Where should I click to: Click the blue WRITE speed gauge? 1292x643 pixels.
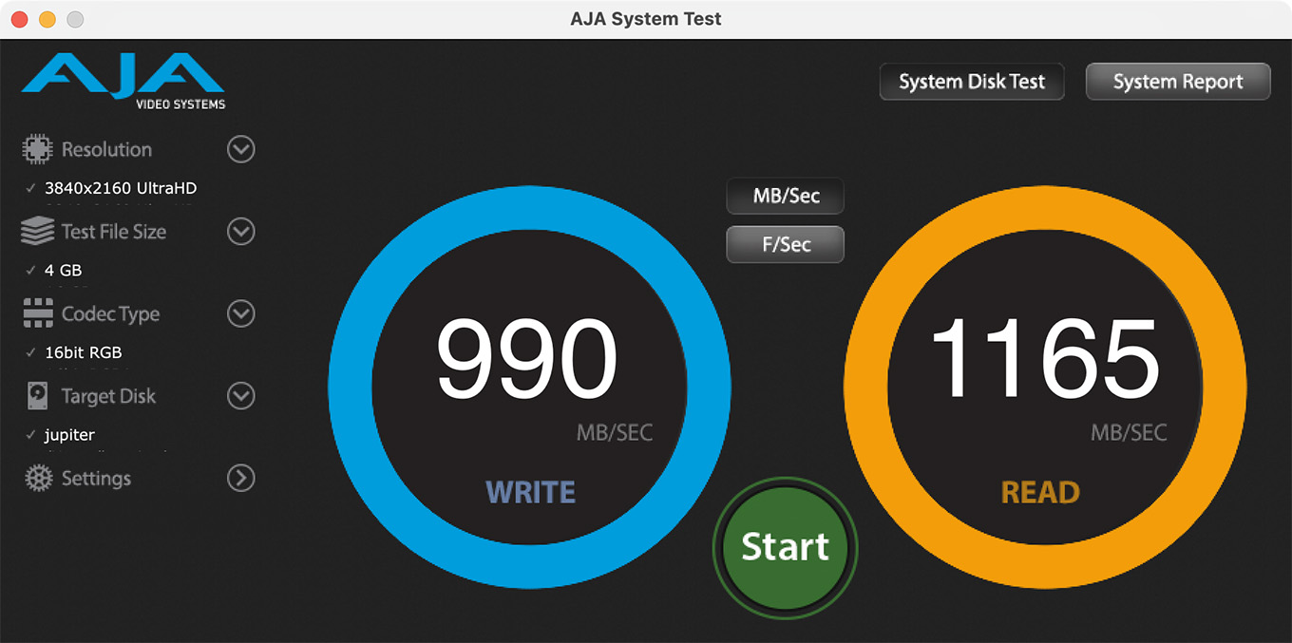pyautogui.click(x=529, y=387)
